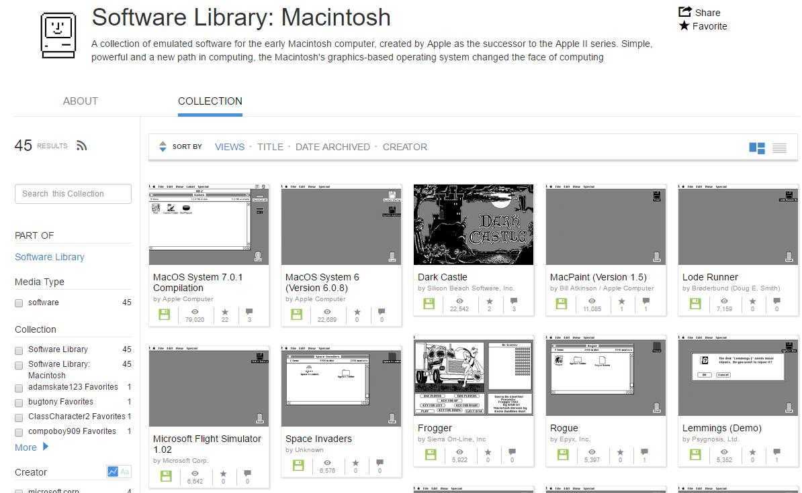Open the Rogue thumbnail
802x493 pixels.
point(606,376)
